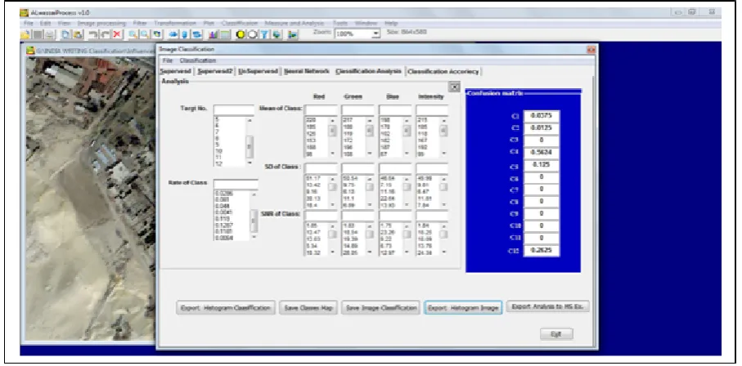Image resolution: width=742 pixels, height=366 pixels.
Task: Click the satellite image in the background window
Action: tap(90, 199)
